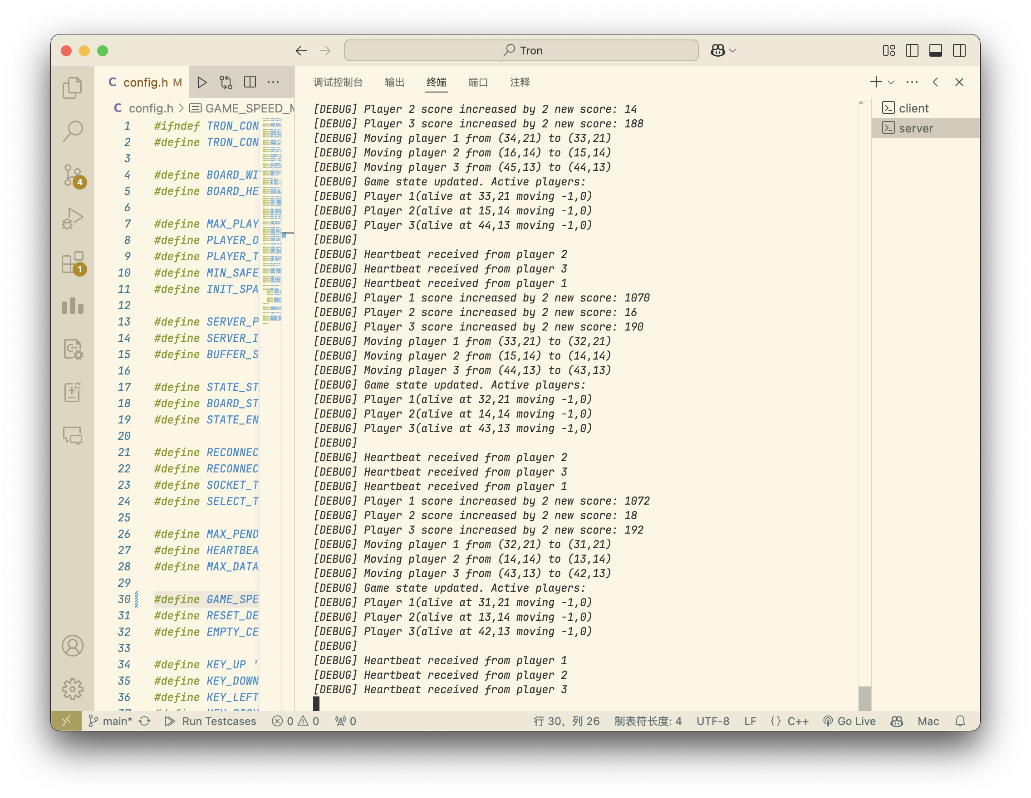Image resolution: width=1031 pixels, height=798 pixels.
Task: Open the Run and Debug view
Action: click(72, 219)
